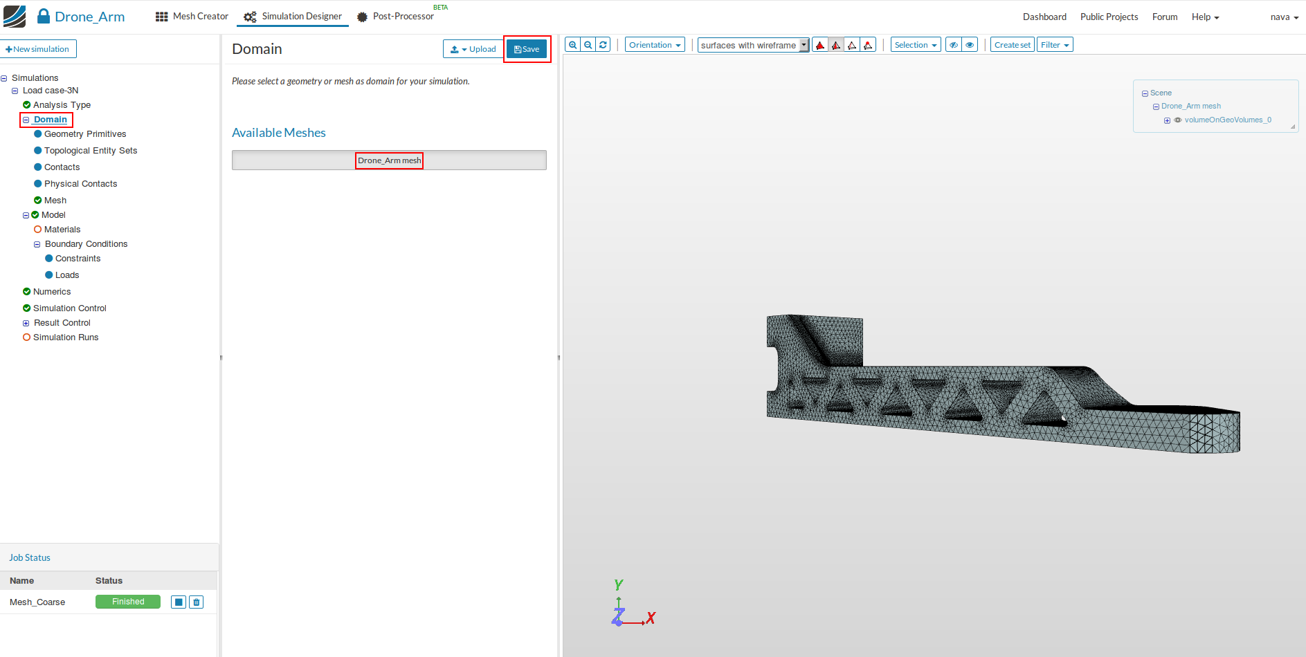Click the Loads blue dot icon
Image resolution: width=1306 pixels, height=657 pixels.
pos(49,275)
